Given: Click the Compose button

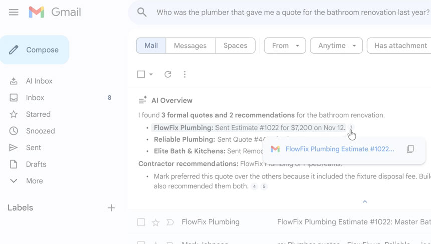Looking at the screenshot, I should point(35,50).
